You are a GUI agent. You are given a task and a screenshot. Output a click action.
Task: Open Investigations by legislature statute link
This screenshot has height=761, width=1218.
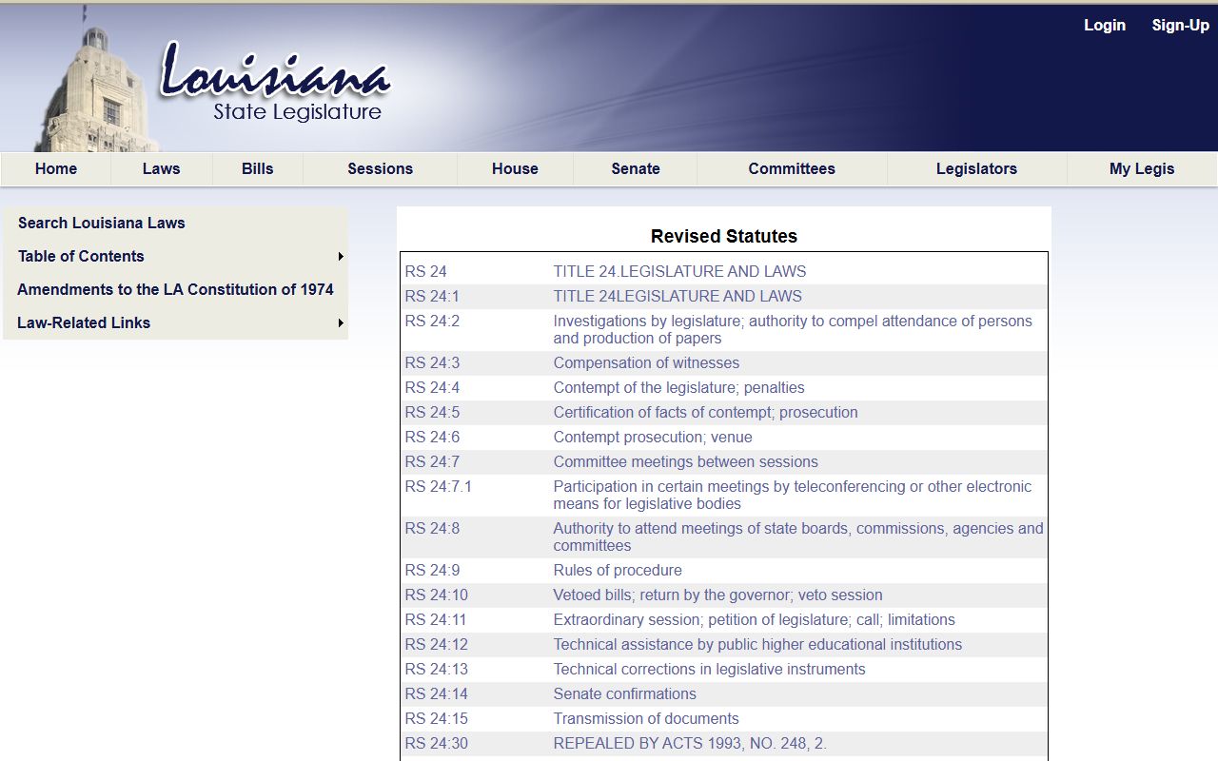click(793, 329)
